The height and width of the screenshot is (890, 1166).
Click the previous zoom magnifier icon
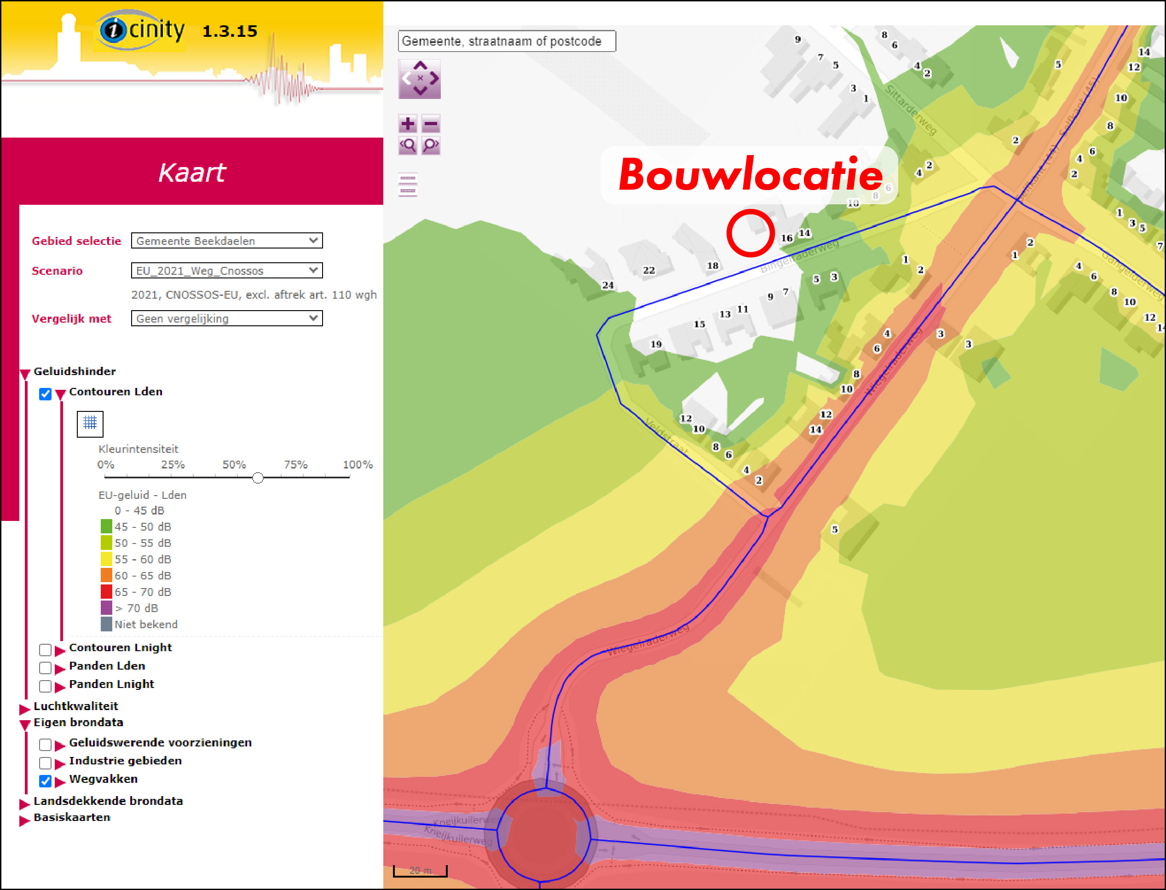click(x=407, y=145)
